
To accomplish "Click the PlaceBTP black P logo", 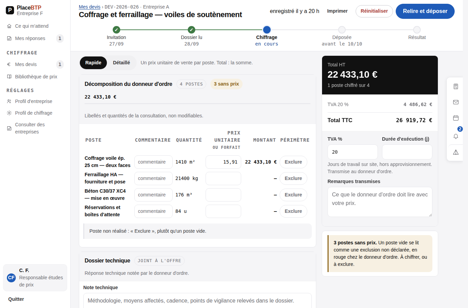I will click(10, 10).
